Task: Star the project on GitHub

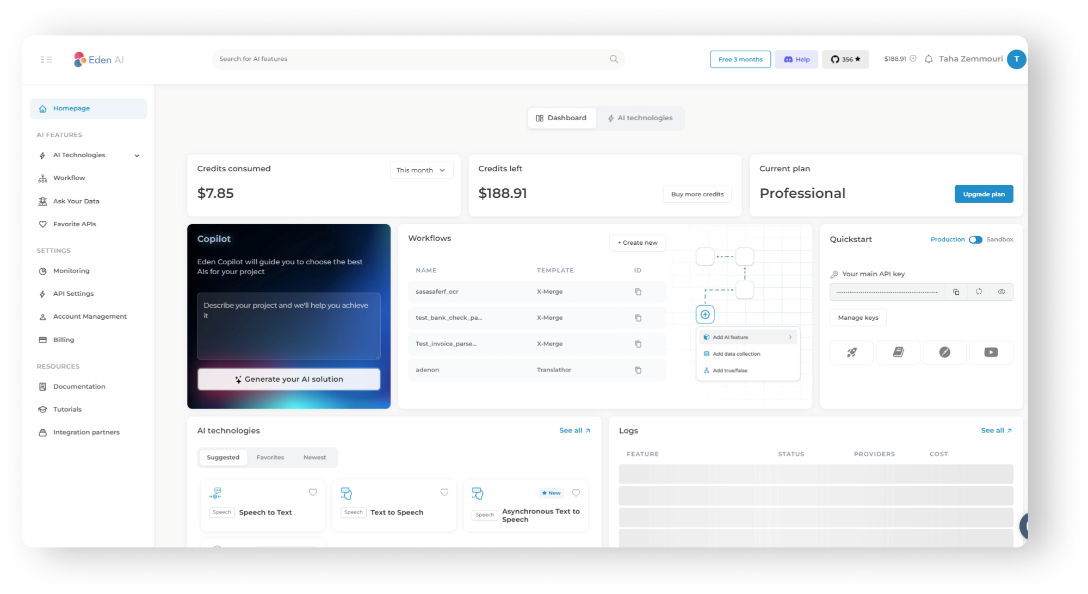Action: click(x=845, y=59)
